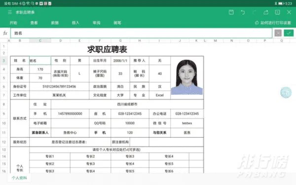Open the 开始 tab
The width and height of the screenshot is (296, 185).
point(13,23)
